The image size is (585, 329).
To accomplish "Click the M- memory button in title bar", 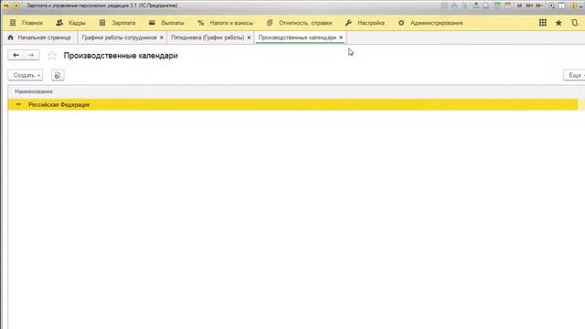I will (x=539, y=5).
